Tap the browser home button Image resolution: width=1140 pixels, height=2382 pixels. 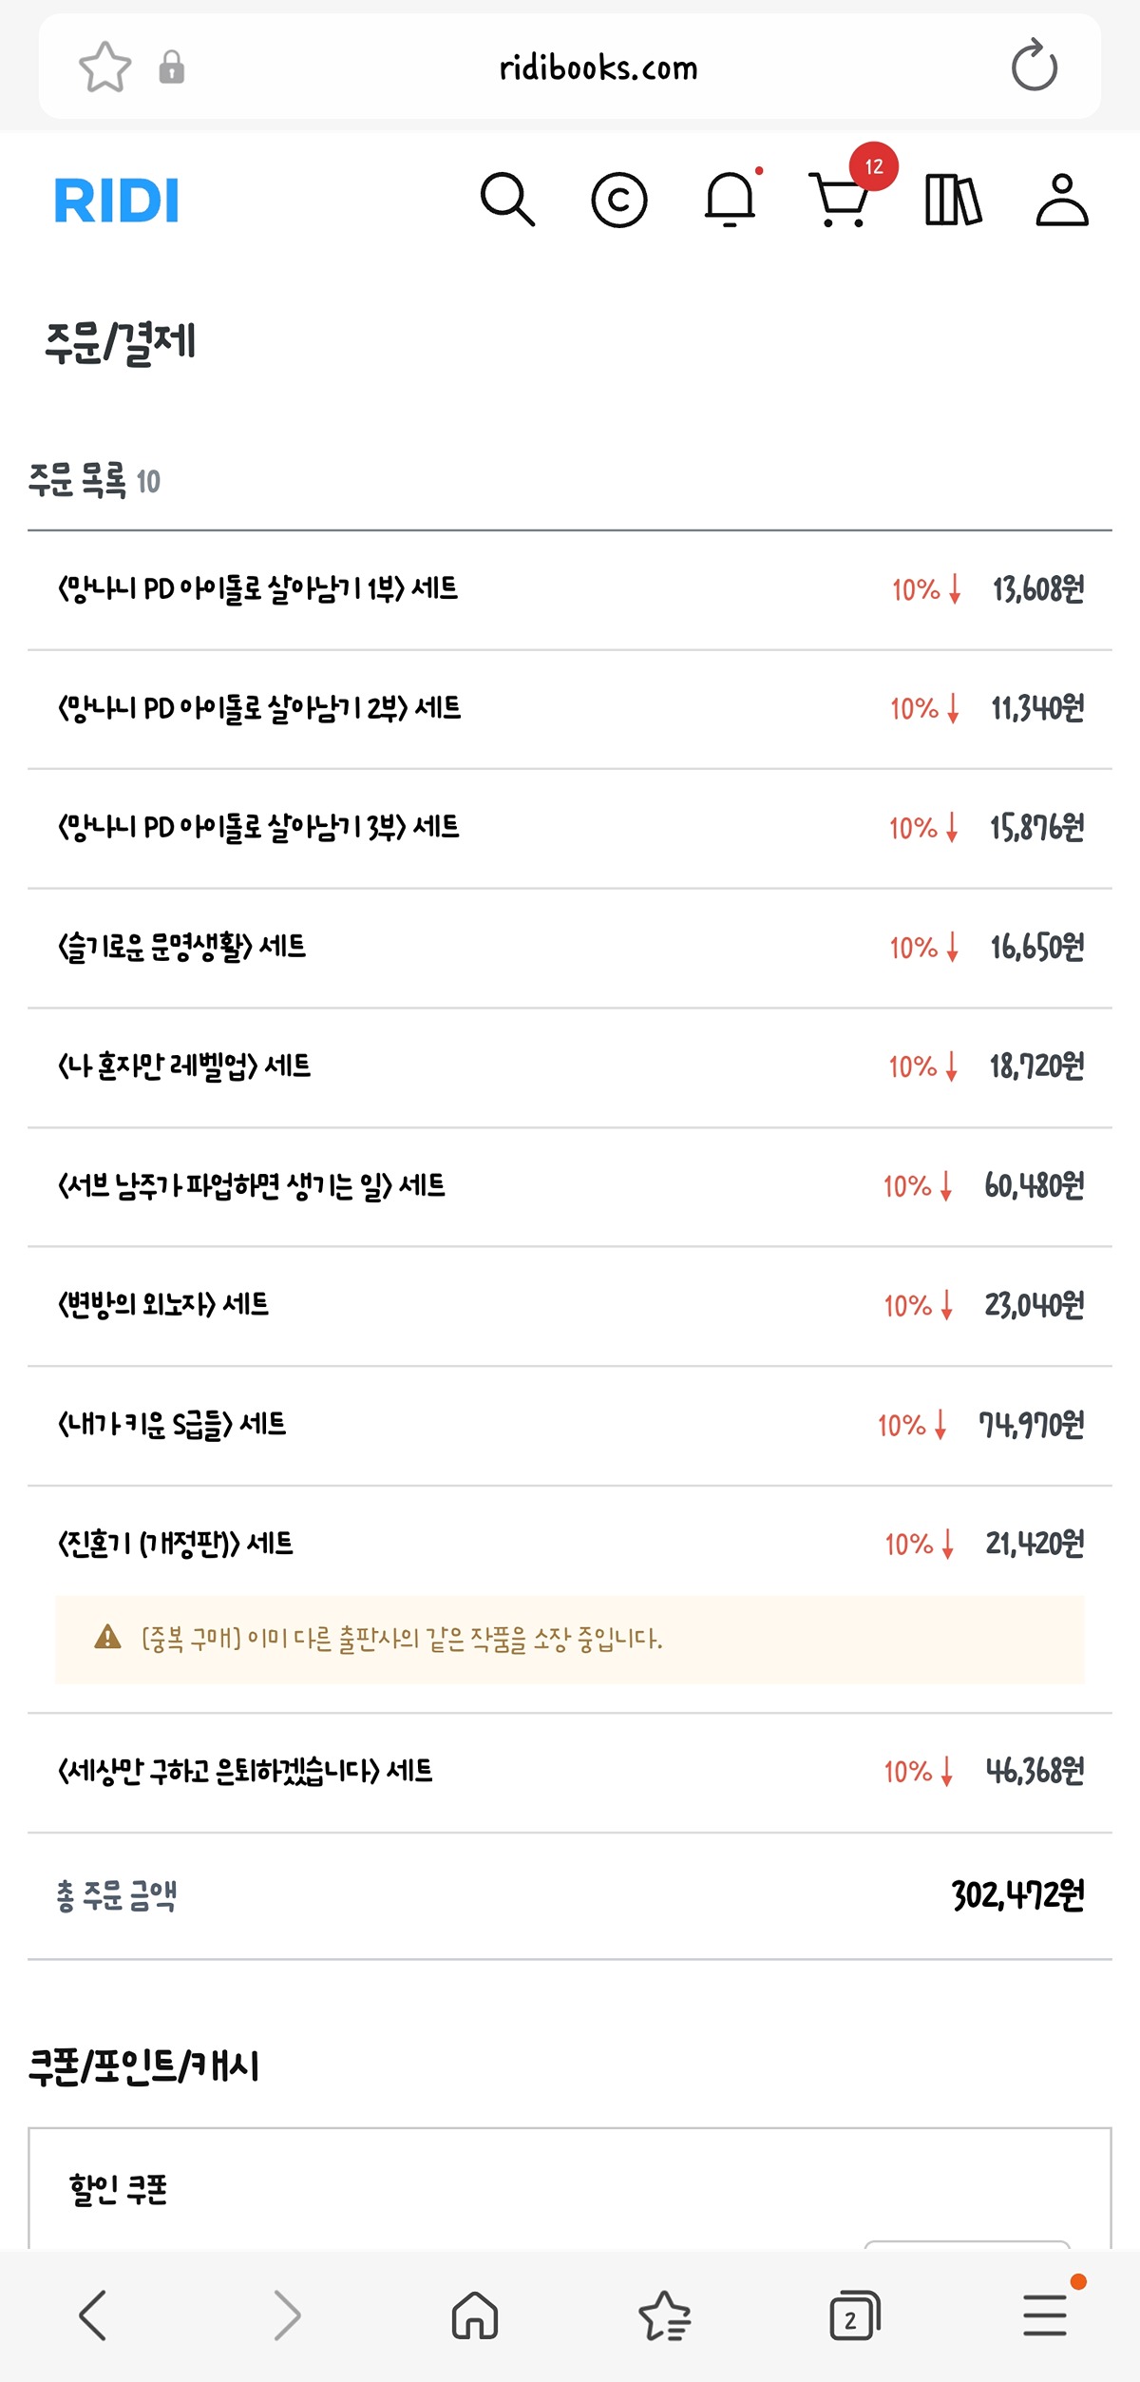475,2315
